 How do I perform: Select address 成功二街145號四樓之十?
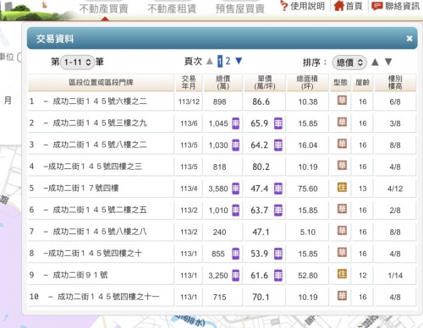pos(95,253)
